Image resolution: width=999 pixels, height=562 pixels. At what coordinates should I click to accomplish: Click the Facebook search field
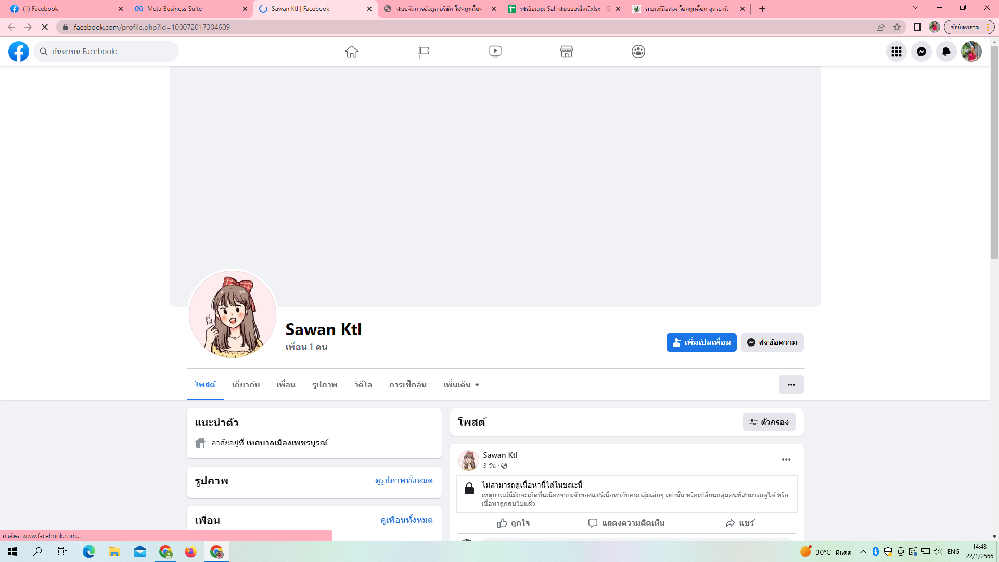click(x=112, y=52)
